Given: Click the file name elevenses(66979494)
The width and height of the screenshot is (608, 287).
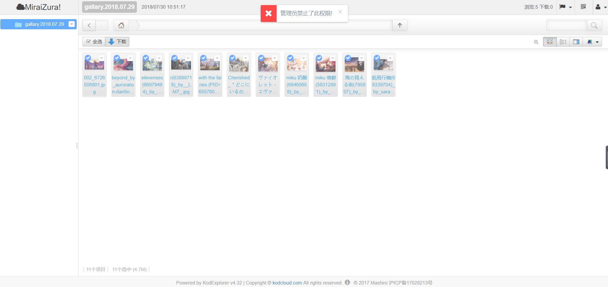Looking at the screenshot, I should pos(152,85).
